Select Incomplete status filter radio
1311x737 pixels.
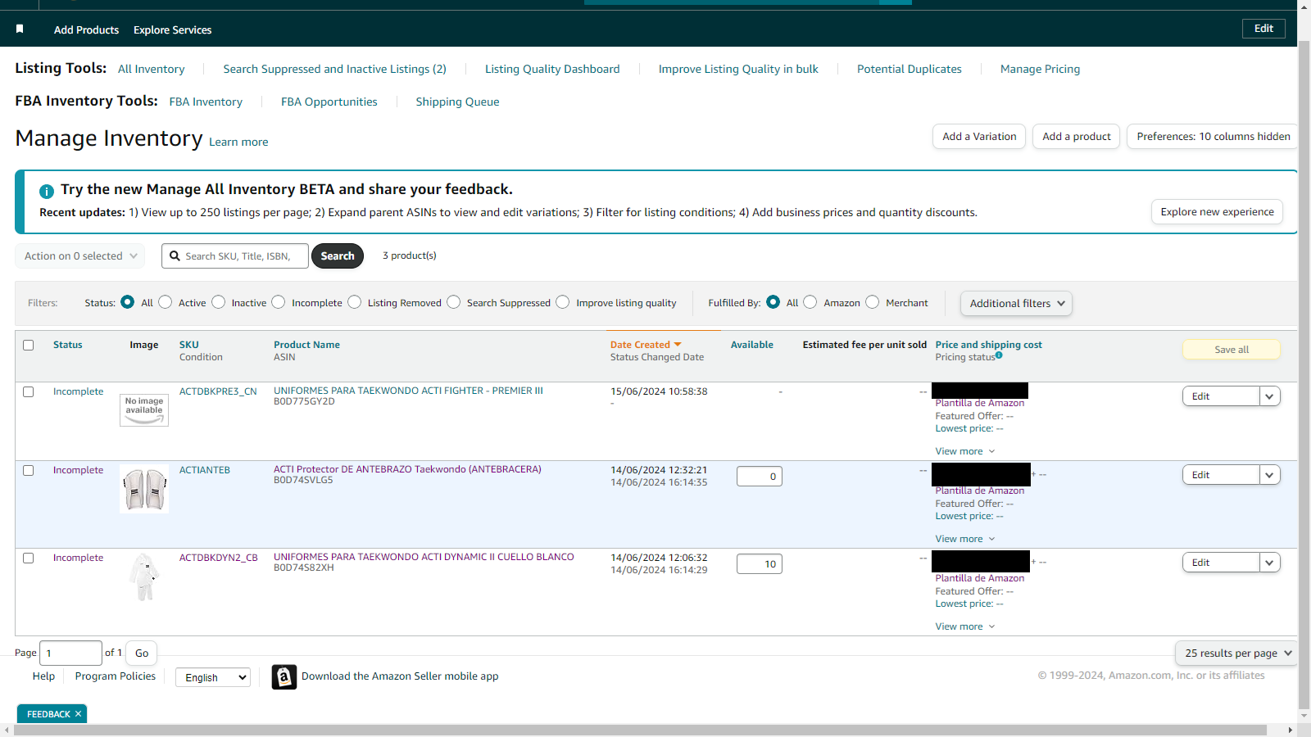(279, 302)
